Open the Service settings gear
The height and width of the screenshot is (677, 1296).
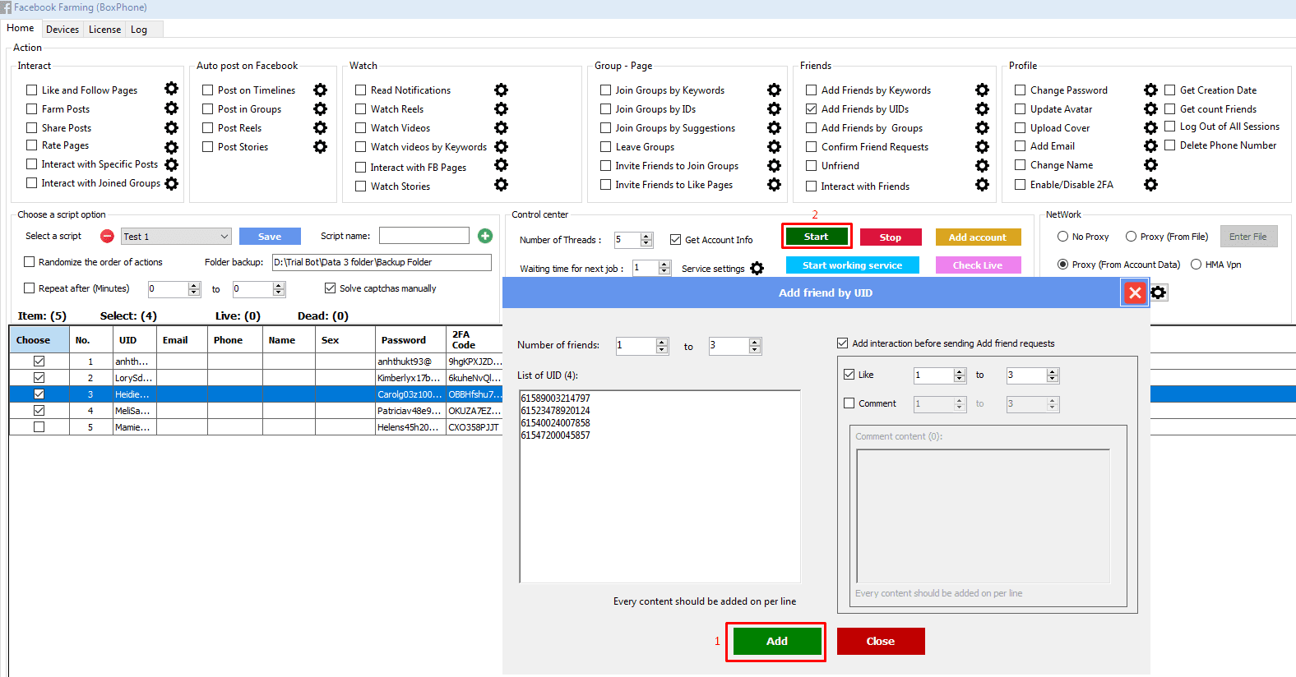pos(757,268)
